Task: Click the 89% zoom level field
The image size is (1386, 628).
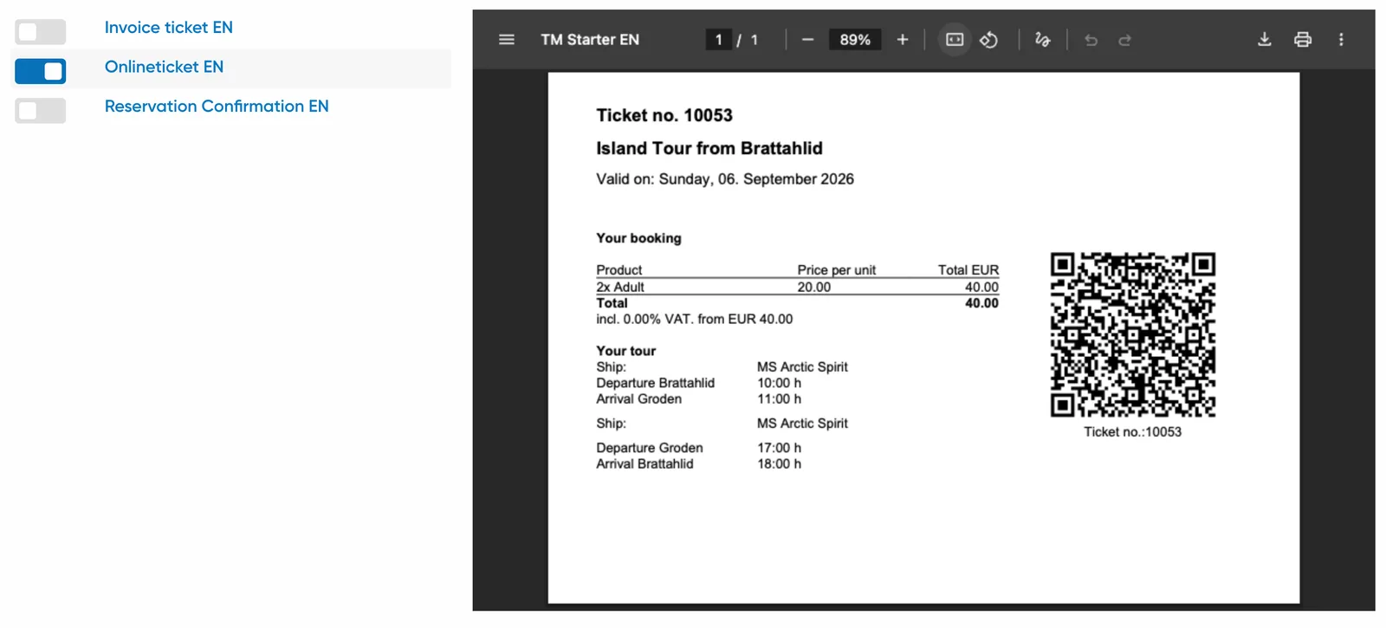Action: click(855, 40)
